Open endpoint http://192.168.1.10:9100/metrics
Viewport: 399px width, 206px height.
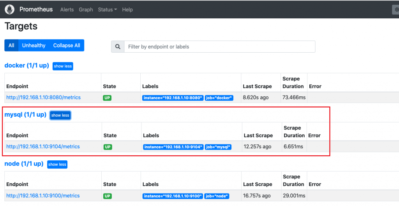[43, 196]
